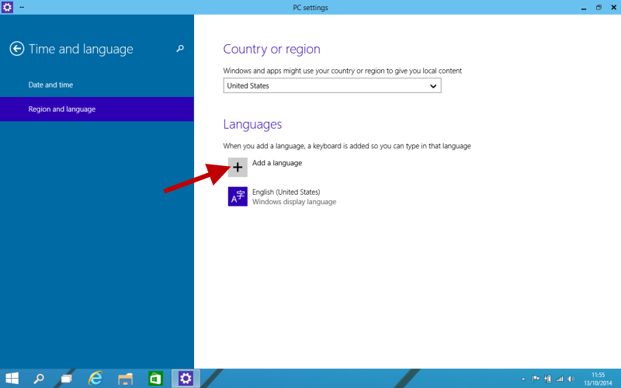Launch Internet Explorer from taskbar
Screen dimensions: 621x388
click(95, 378)
